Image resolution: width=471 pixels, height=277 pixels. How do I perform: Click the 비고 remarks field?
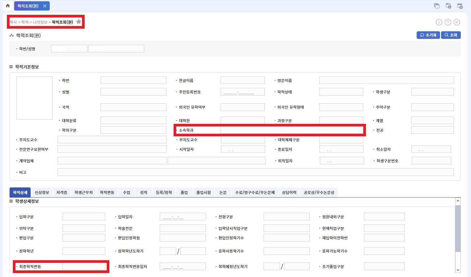click(x=255, y=172)
